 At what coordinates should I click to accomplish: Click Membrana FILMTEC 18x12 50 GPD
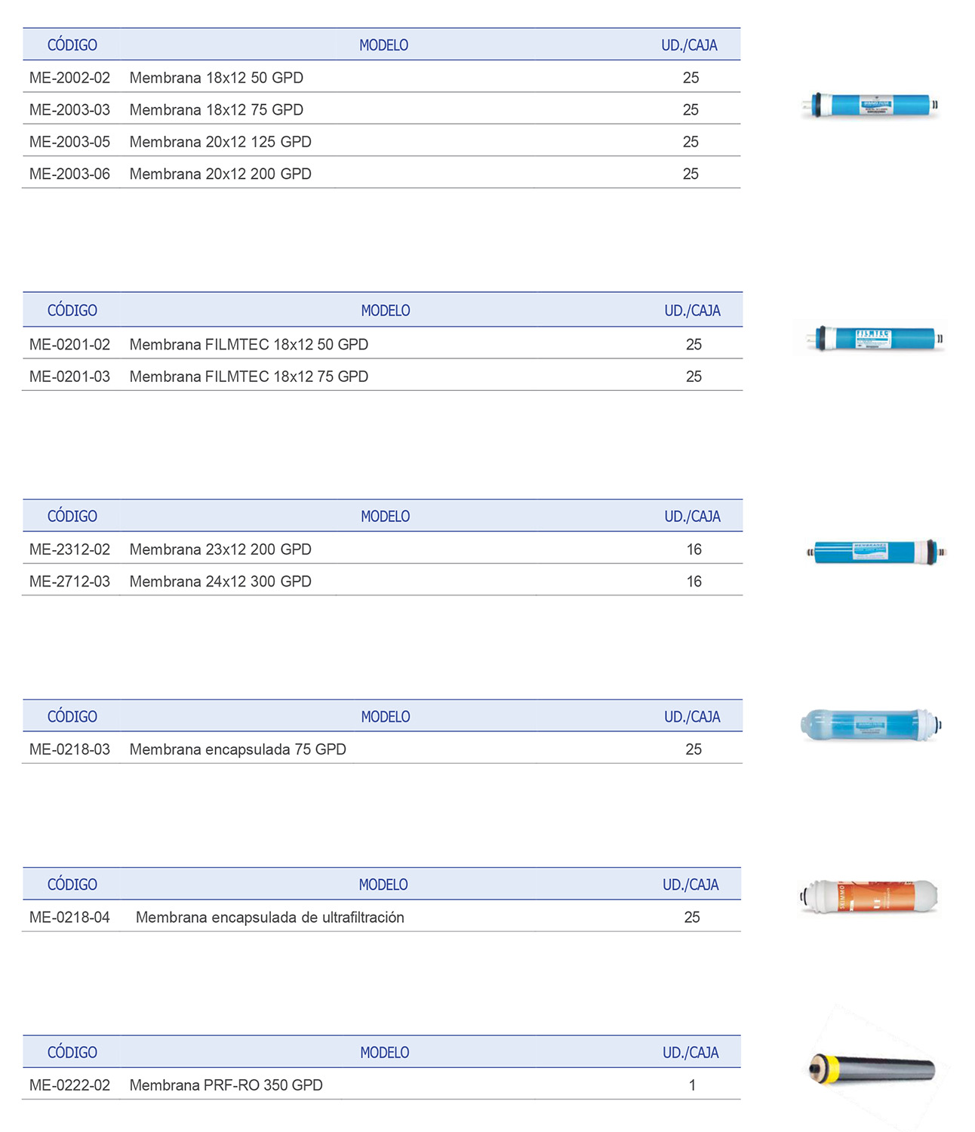tap(248, 344)
